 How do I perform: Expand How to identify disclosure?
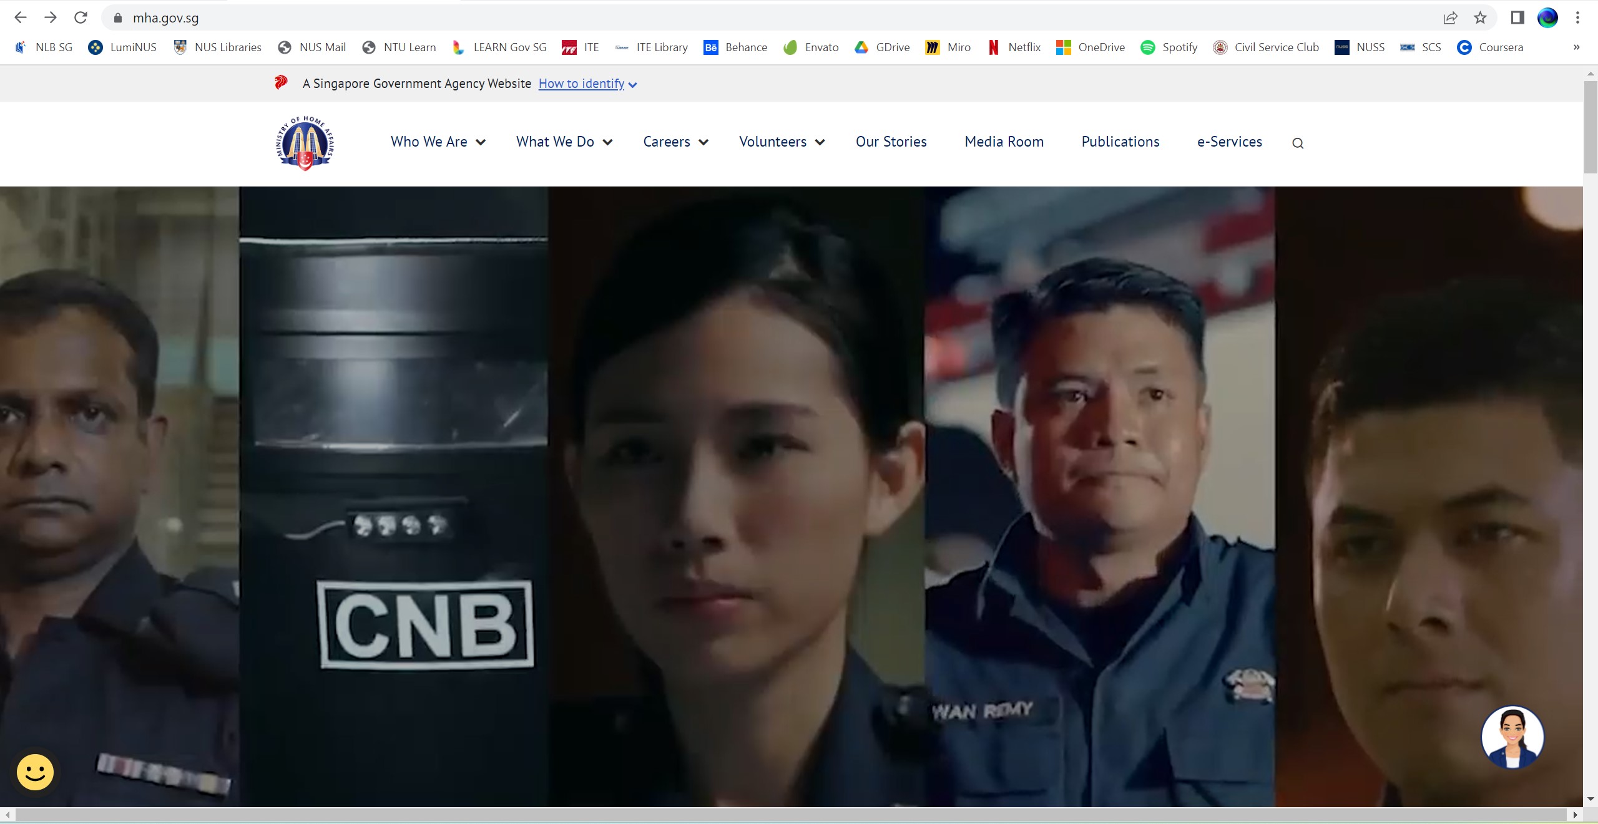(x=587, y=84)
